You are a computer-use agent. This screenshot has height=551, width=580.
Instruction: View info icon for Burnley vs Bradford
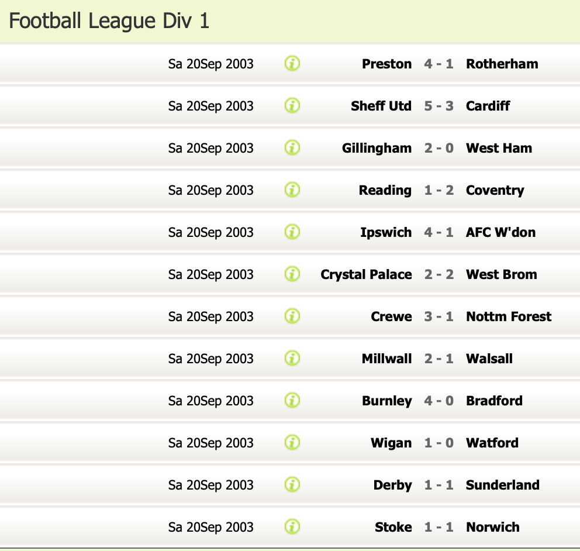(292, 400)
